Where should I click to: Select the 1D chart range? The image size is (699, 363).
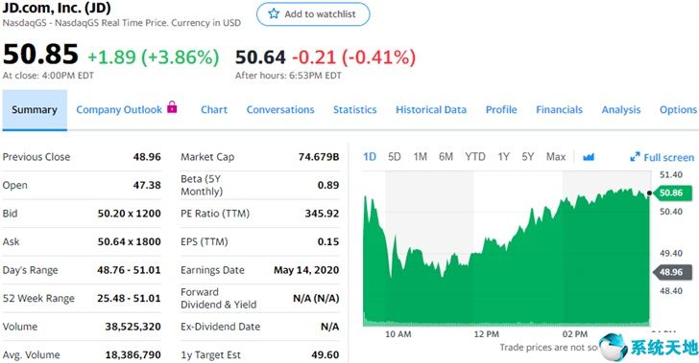pyautogui.click(x=370, y=156)
